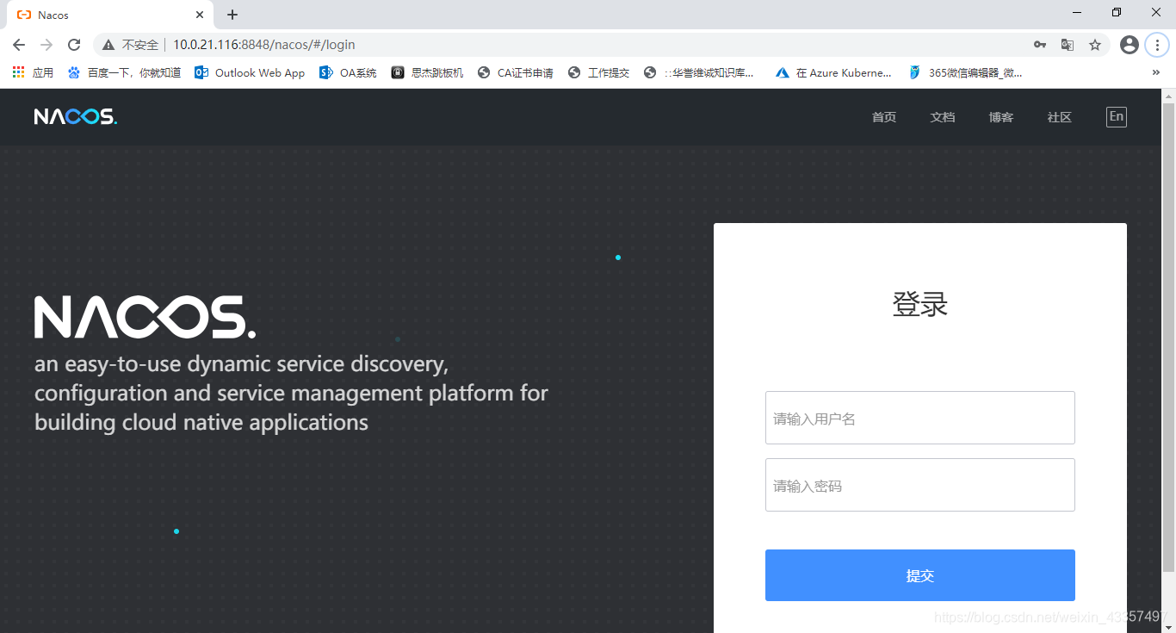Click the Nacos logo in page header

pyautogui.click(x=76, y=116)
